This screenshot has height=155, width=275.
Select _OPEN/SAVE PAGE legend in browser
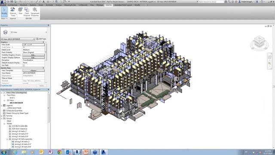click(14, 108)
